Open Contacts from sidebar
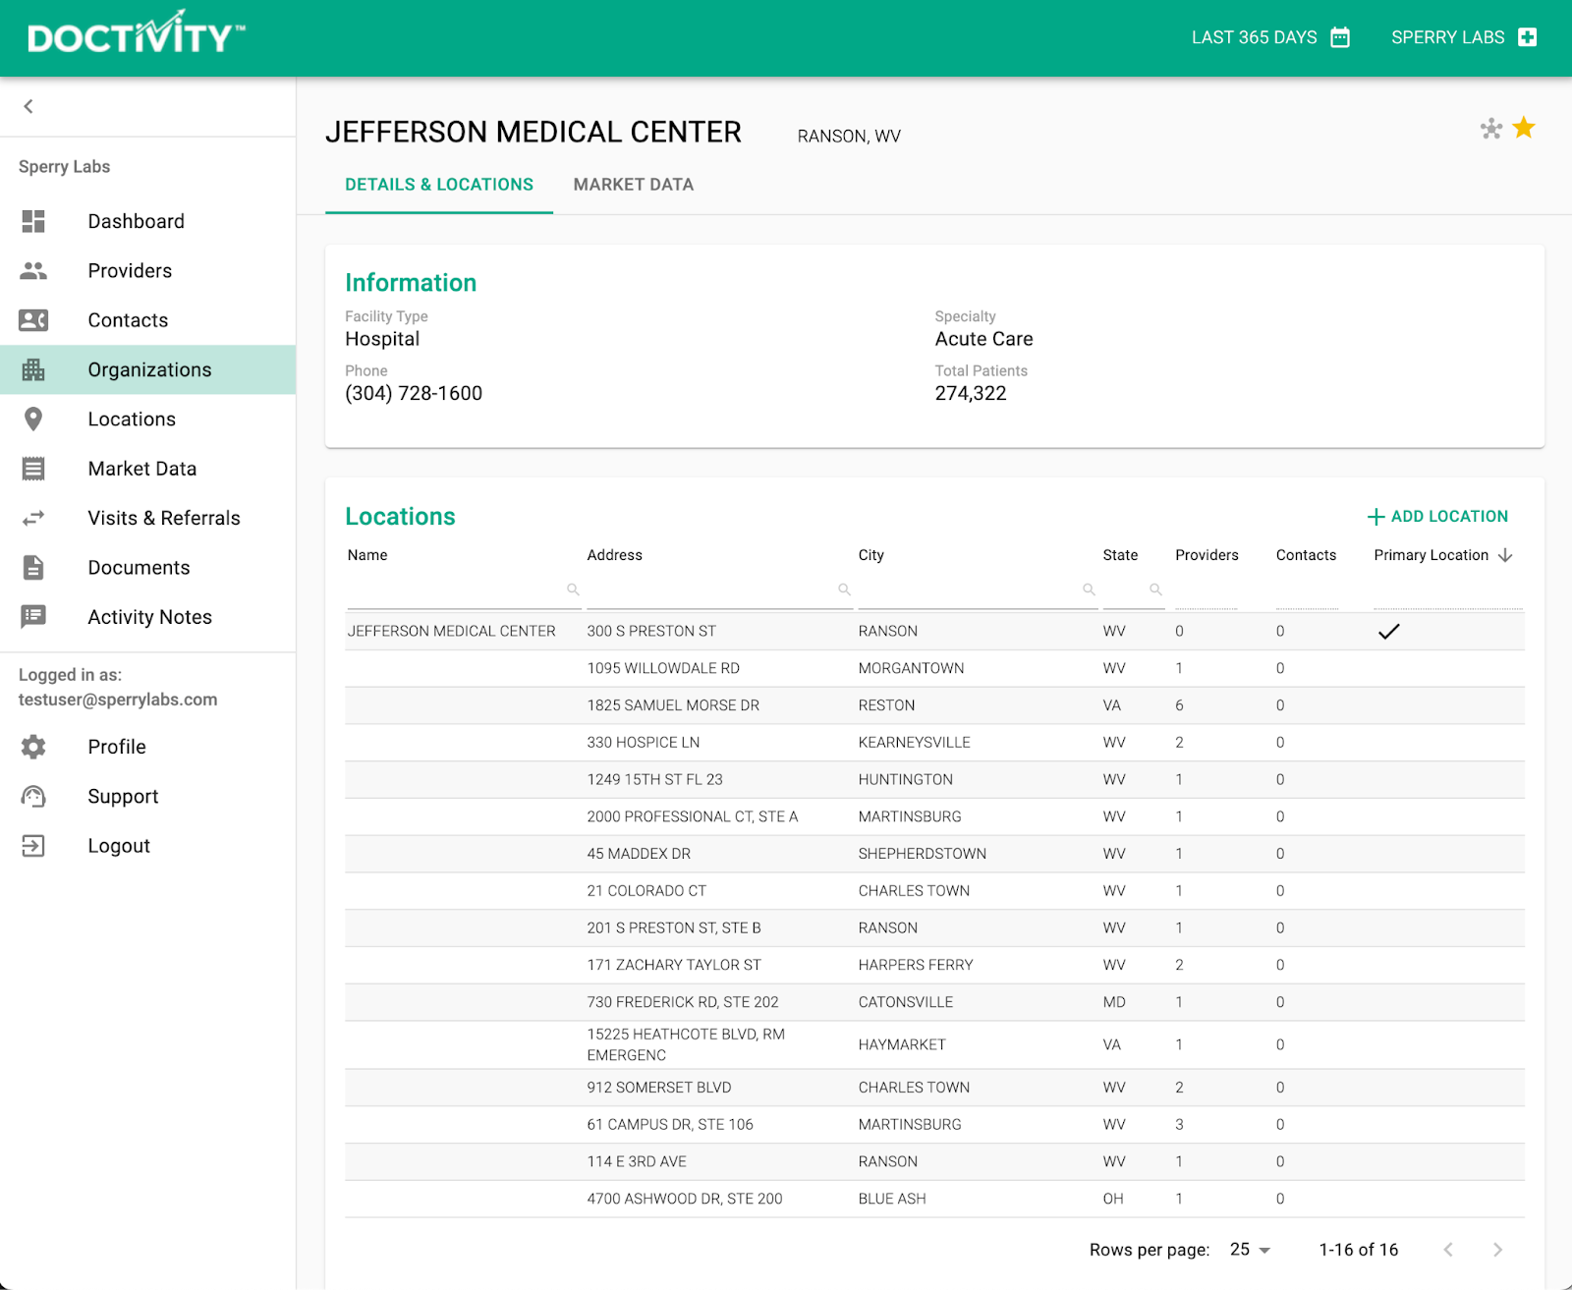This screenshot has width=1572, height=1290. pos(147,320)
